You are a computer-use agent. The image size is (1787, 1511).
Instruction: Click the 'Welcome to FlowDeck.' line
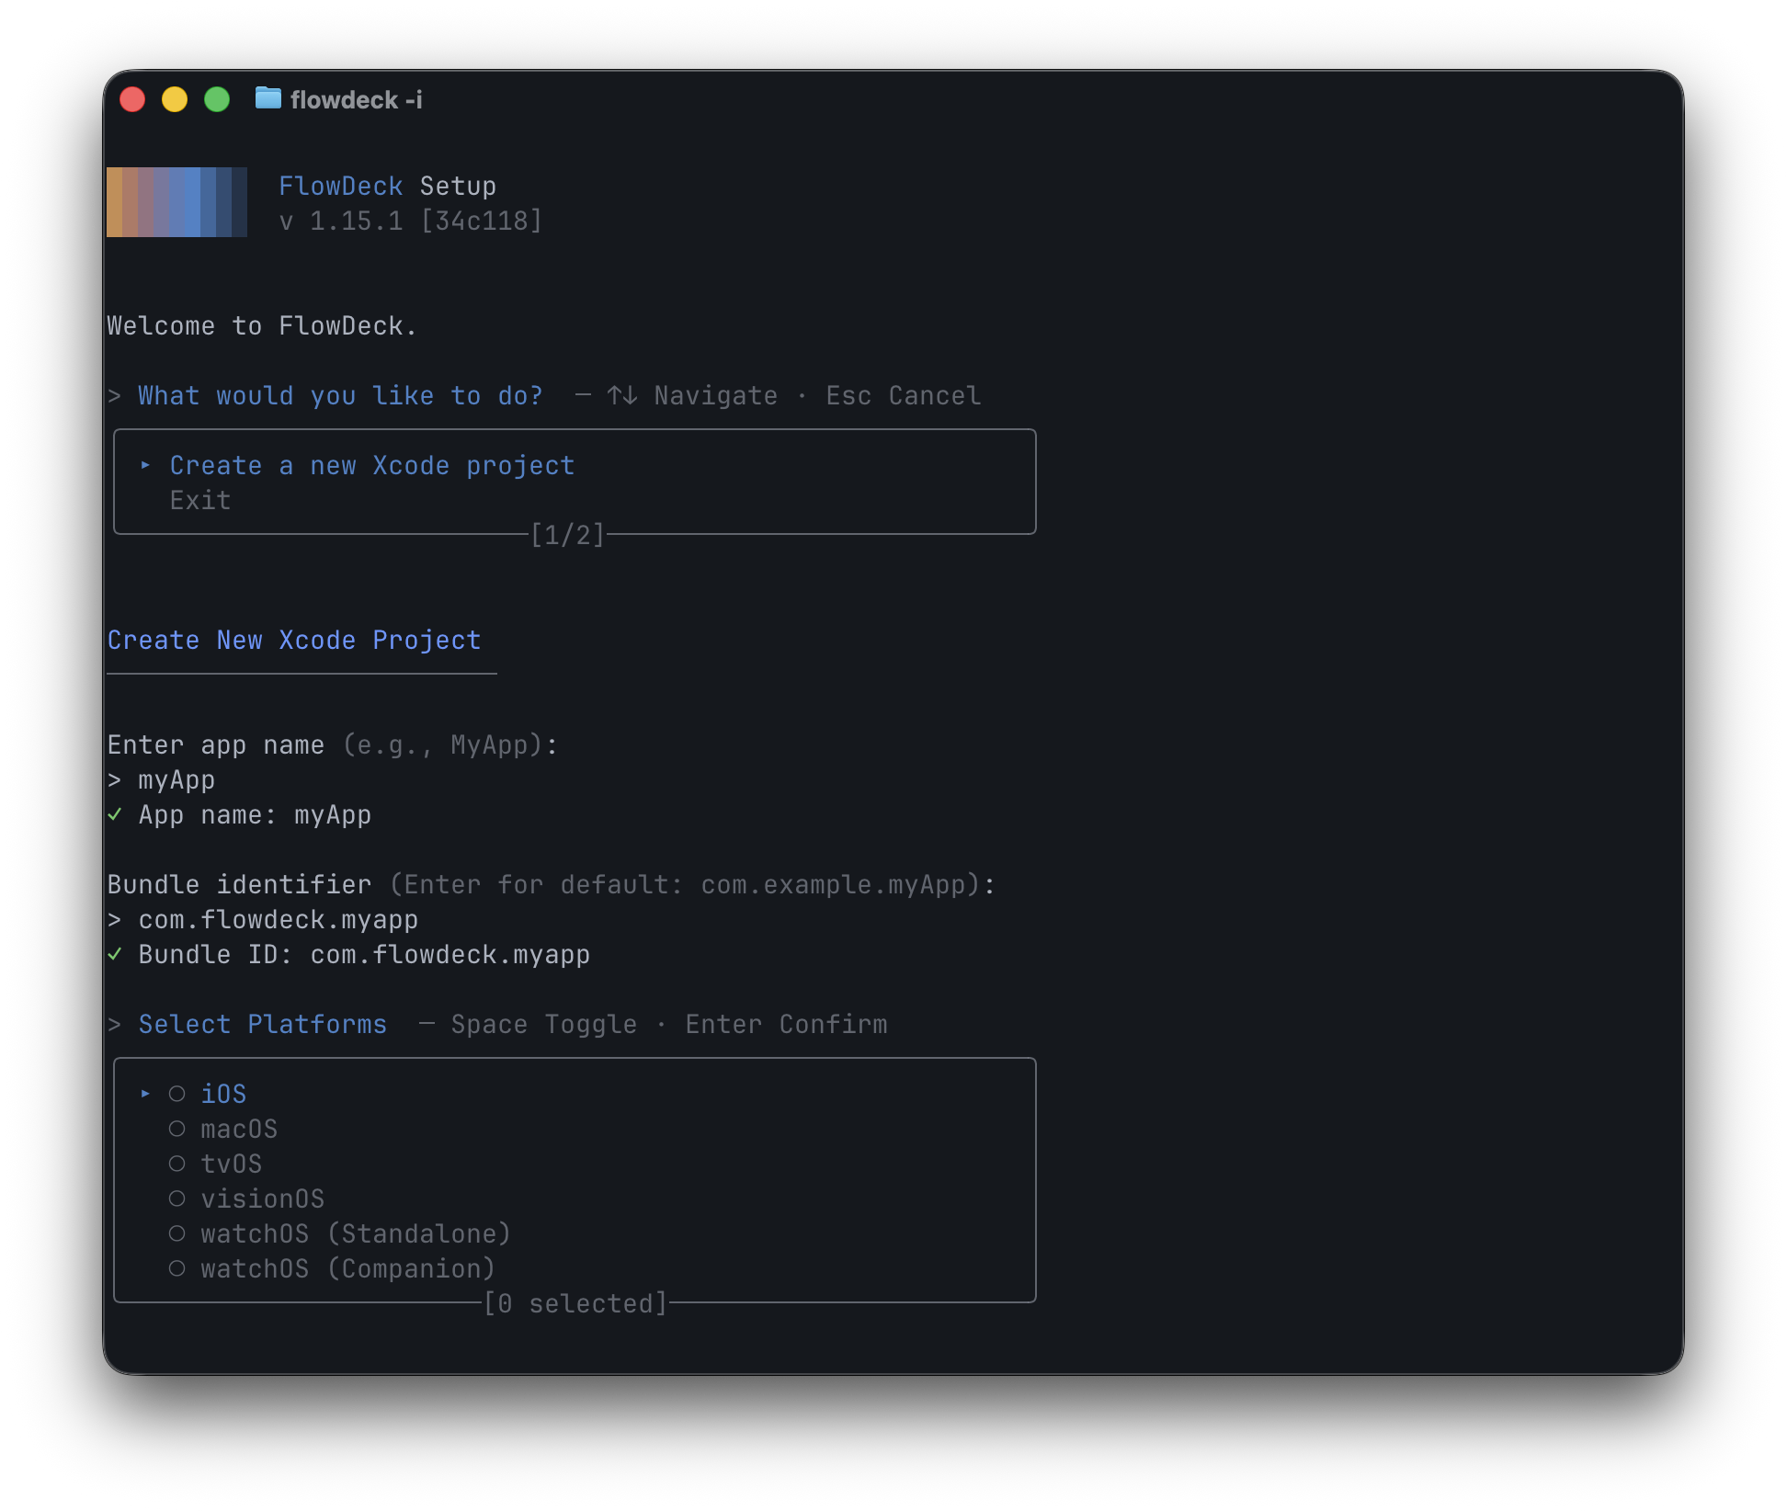[262, 326]
